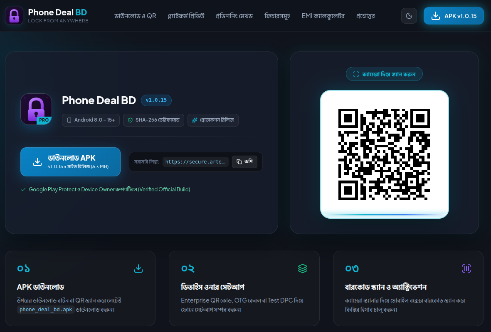The width and height of the screenshot is (491, 332).
Task: Click the বারকোড স্ক্যান ও অ্যাক্টিভেশন heading
Action: 386,287
